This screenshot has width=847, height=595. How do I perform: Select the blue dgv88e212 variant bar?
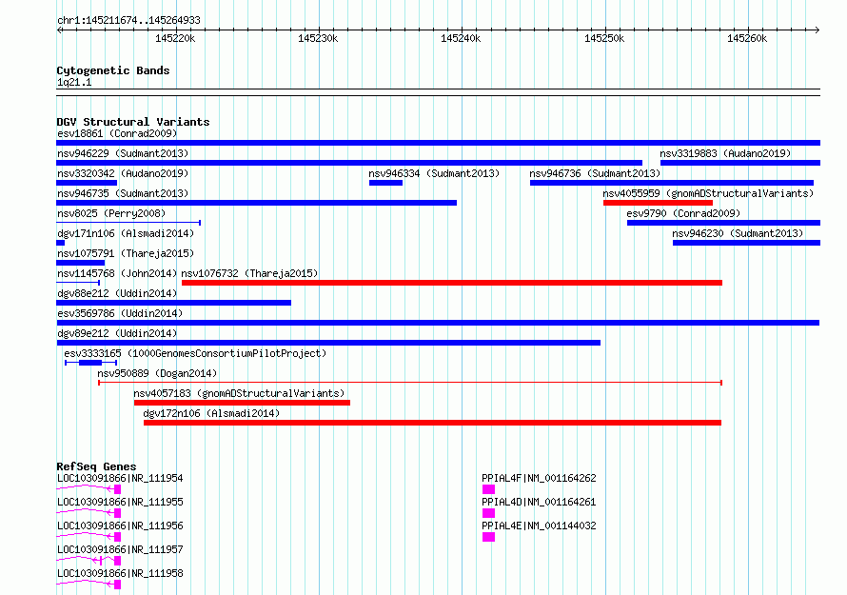tap(173, 303)
